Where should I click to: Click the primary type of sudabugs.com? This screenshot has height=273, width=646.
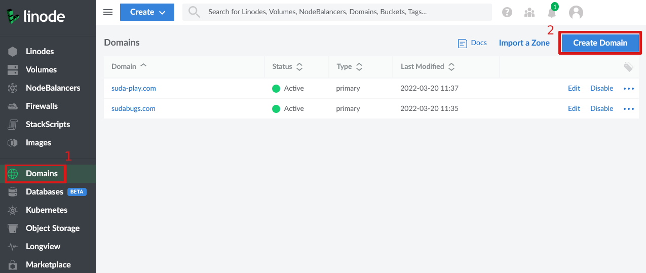[348, 108]
